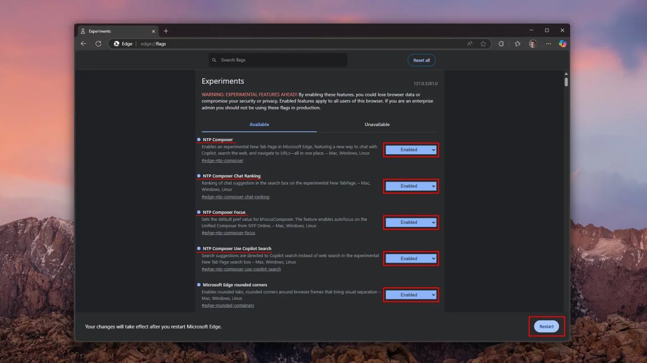Image resolution: width=647 pixels, height=363 pixels.
Task: Click the Reset all button
Action: pos(422,60)
